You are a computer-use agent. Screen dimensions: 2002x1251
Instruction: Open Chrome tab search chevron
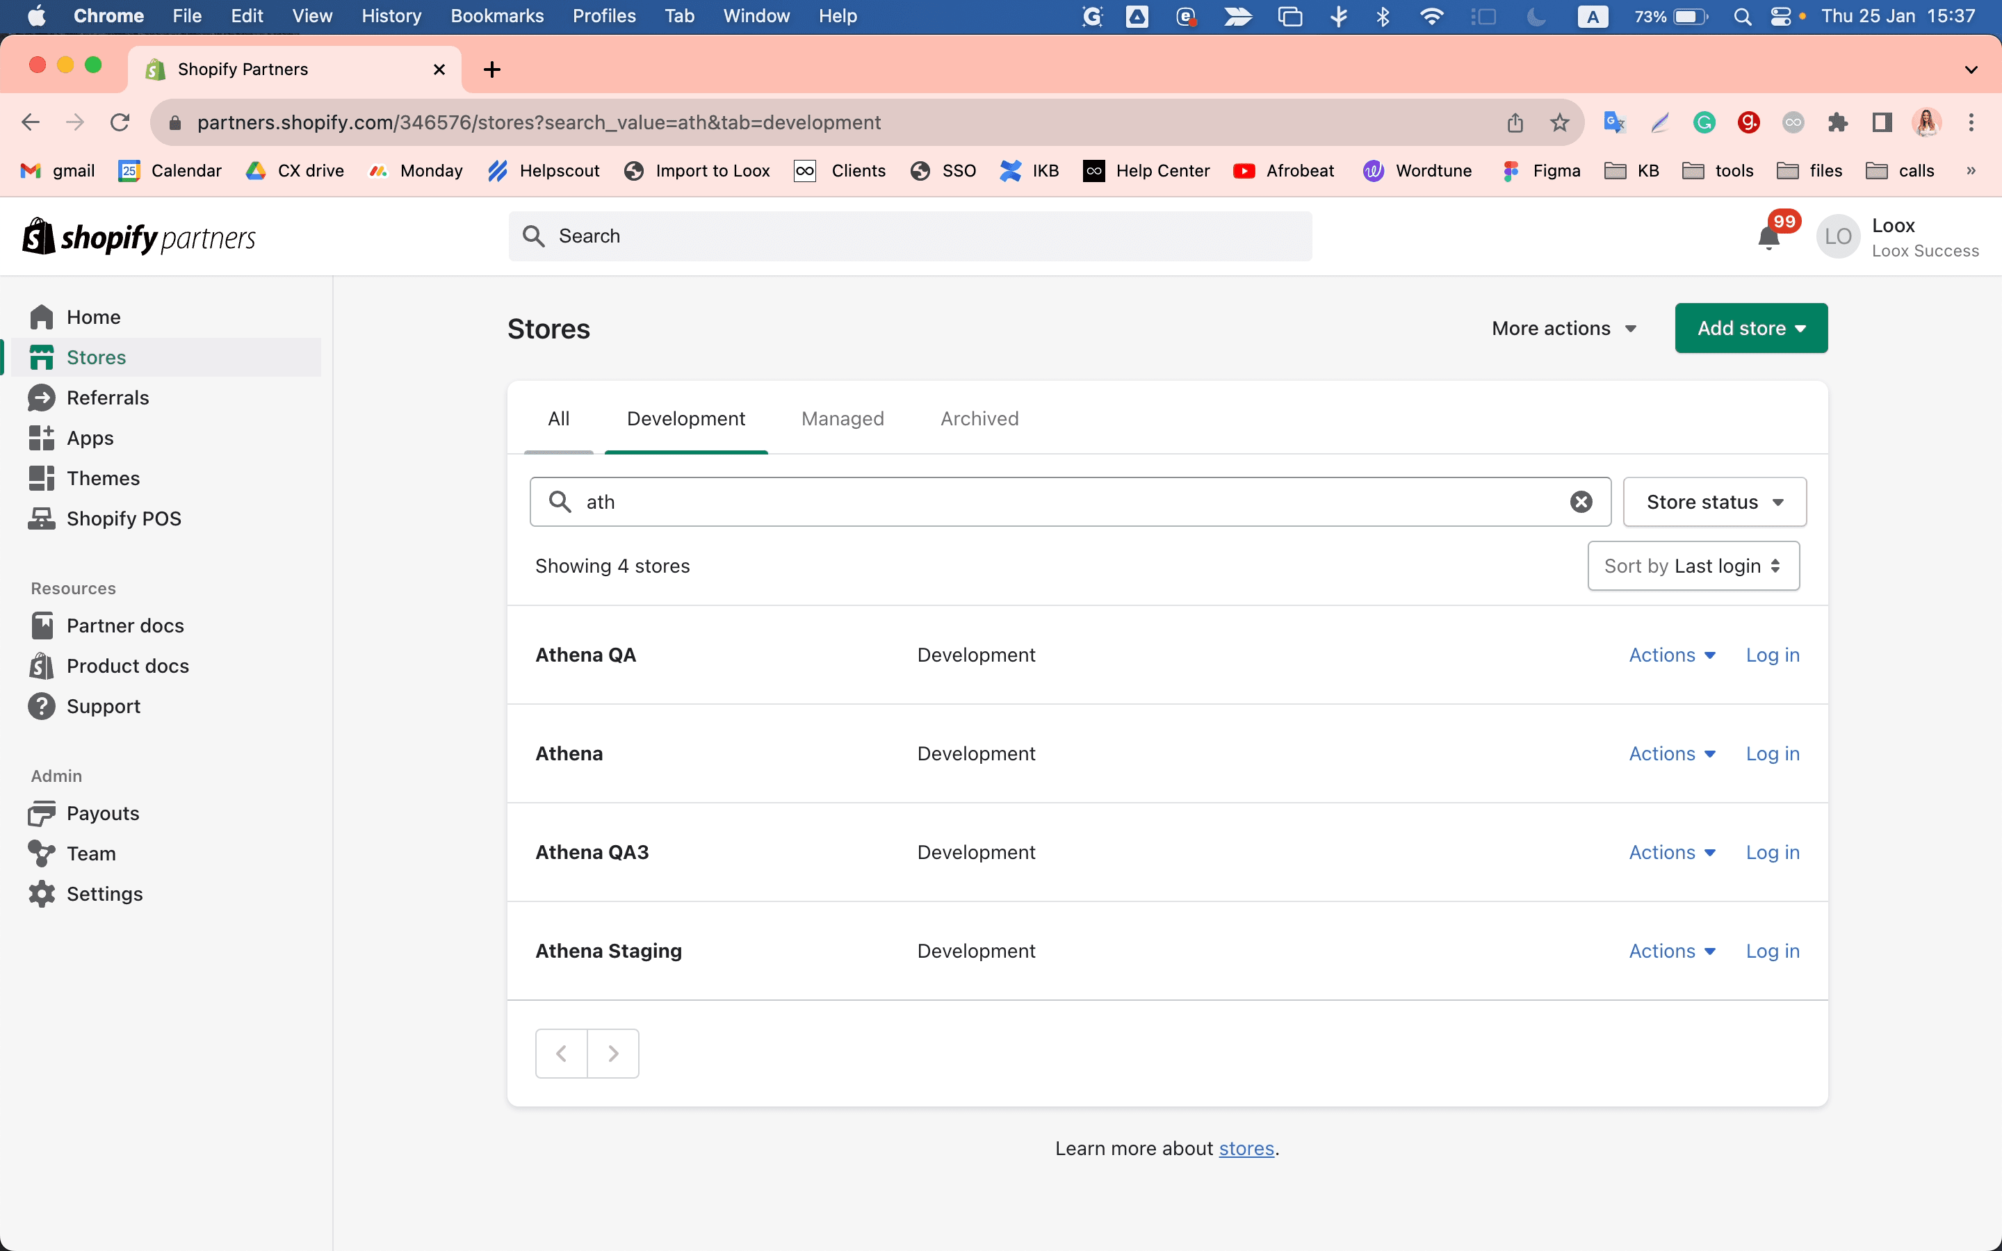(1971, 69)
